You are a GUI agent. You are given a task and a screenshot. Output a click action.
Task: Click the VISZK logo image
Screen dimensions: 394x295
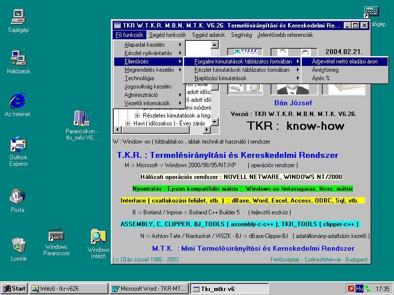(245, 52)
